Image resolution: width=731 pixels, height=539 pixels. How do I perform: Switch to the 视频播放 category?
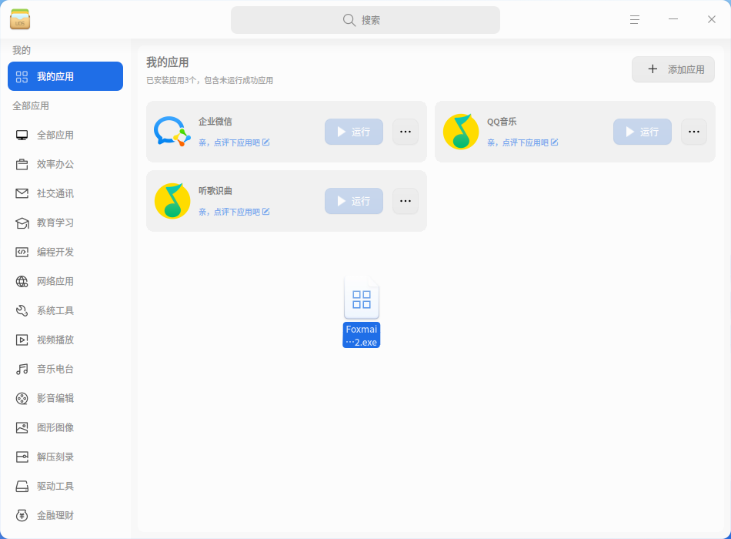55,340
